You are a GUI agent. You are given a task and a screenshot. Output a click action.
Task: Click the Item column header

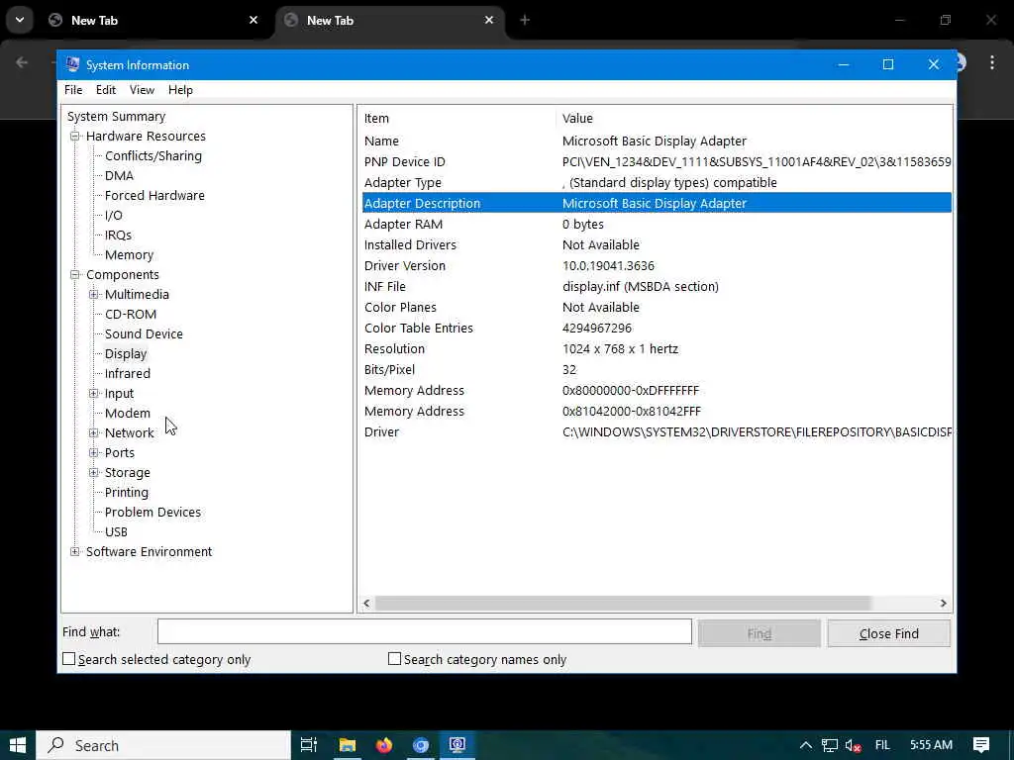[x=456, y=119]
